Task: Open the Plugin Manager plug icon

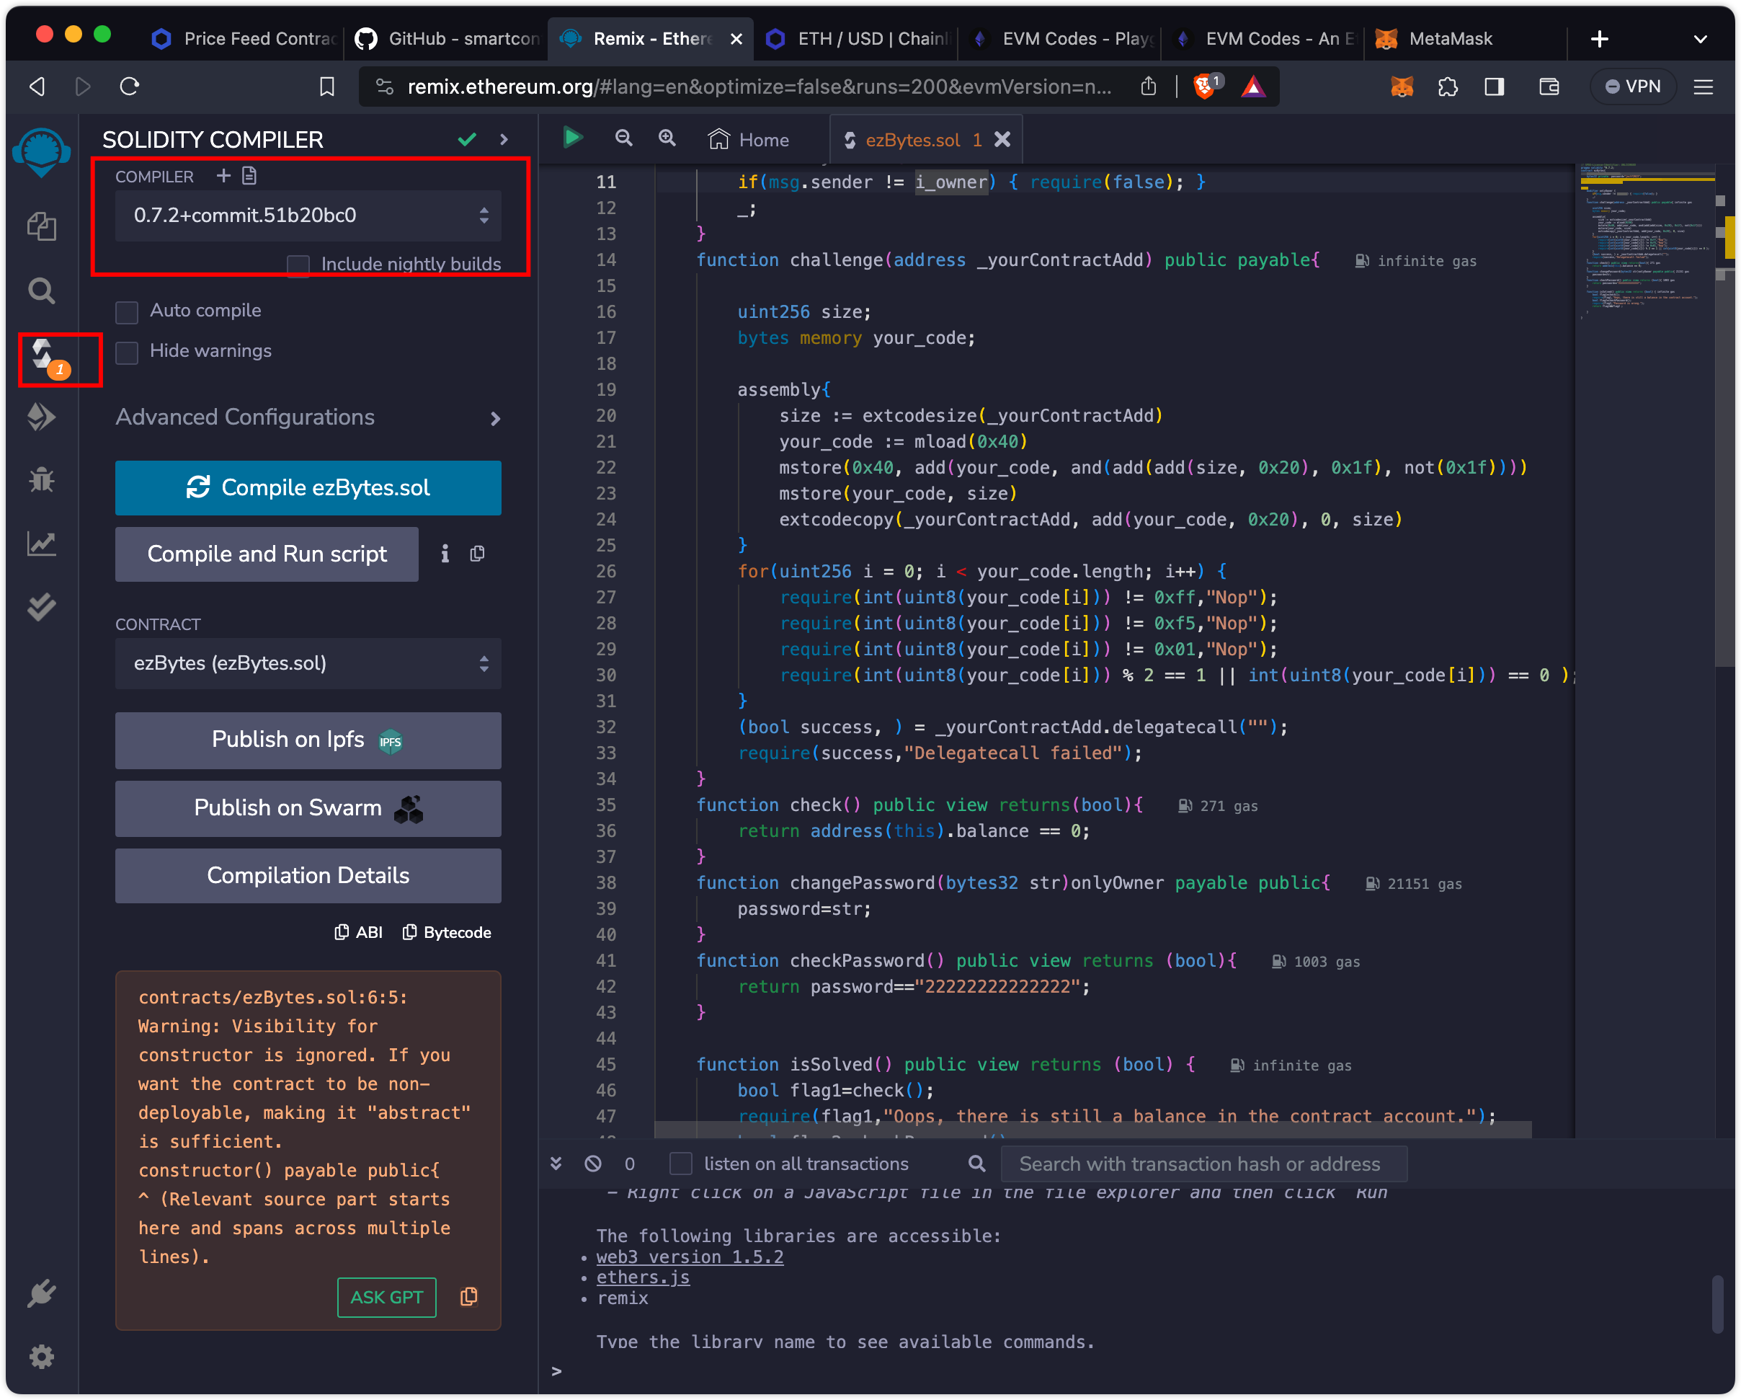Action: click(x=41, y=1293)
